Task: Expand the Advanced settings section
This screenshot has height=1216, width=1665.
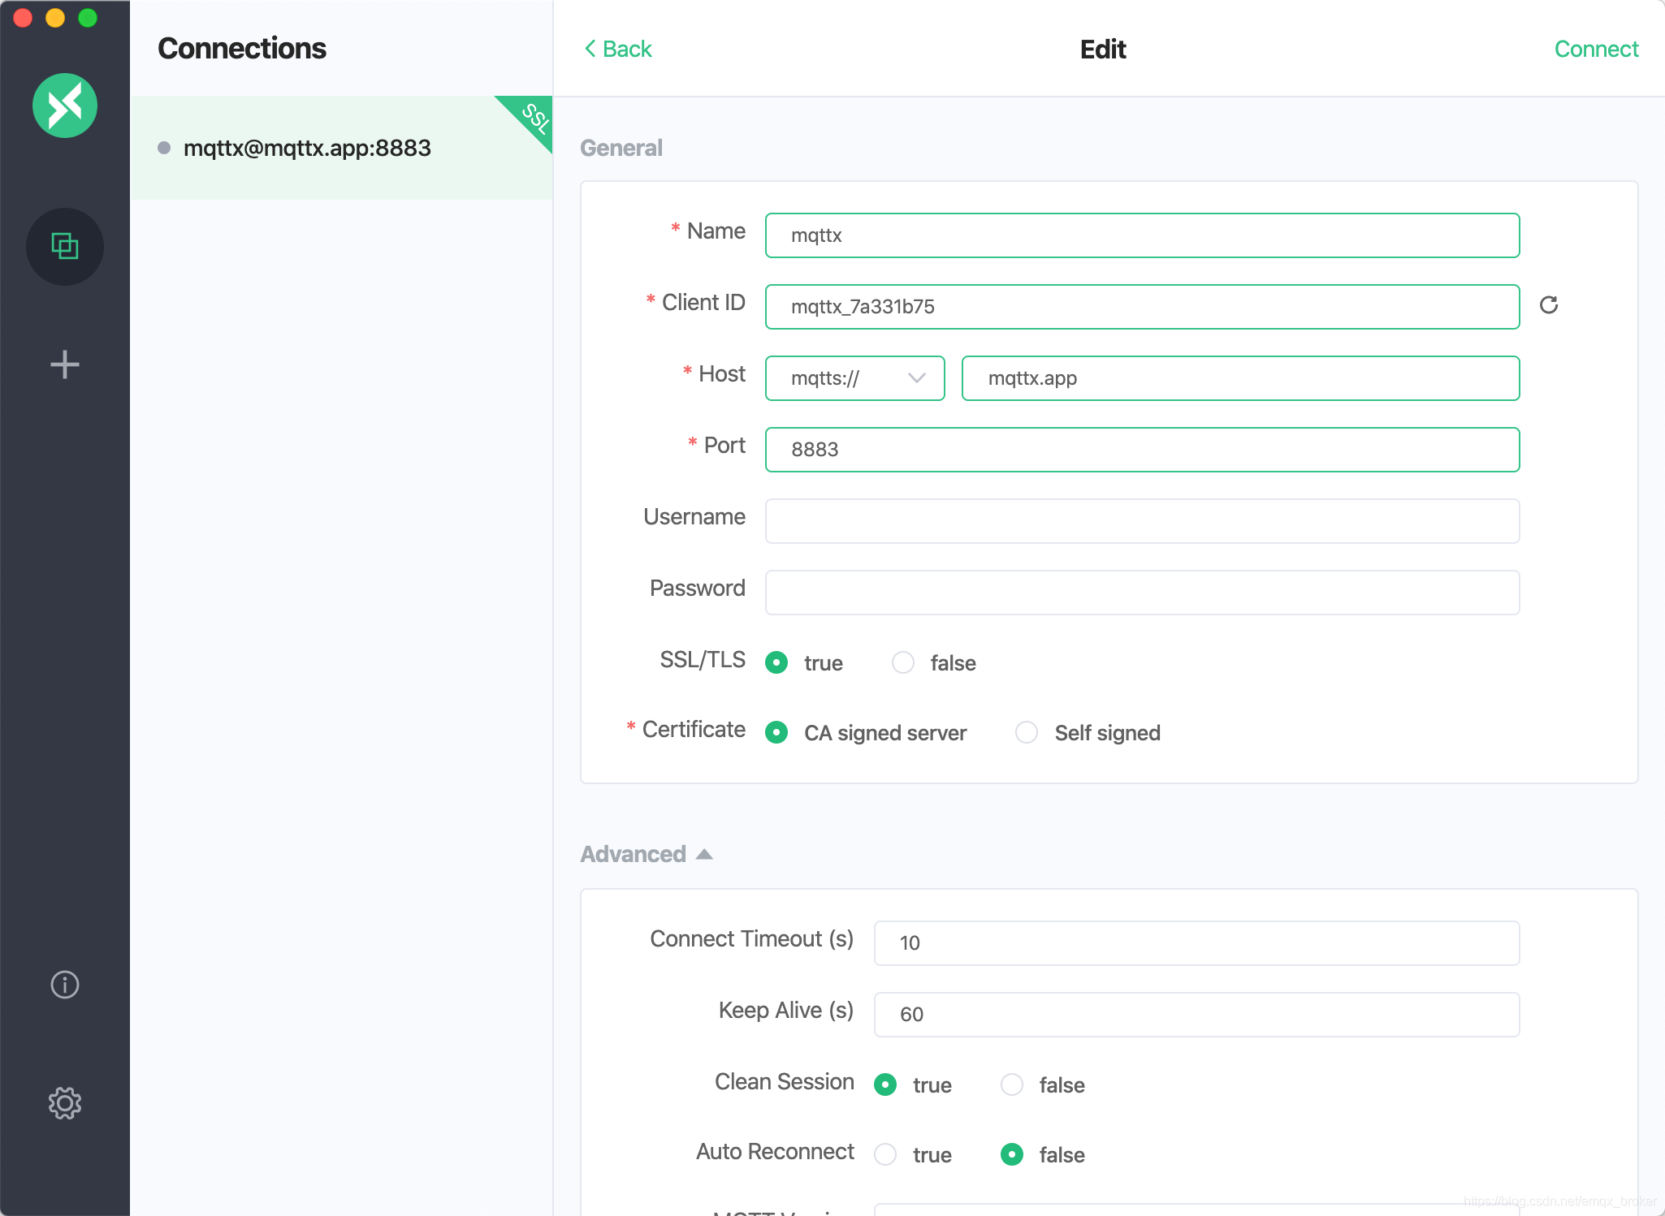Action: point(647,853)
